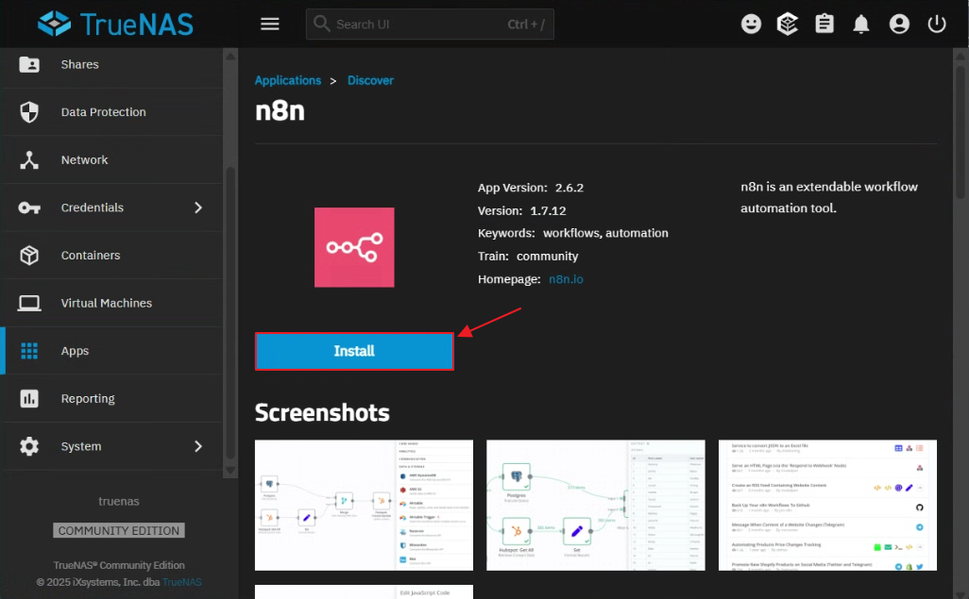Go to Discover breadcrumb link

pyautogui.click(x=370, y=80)
